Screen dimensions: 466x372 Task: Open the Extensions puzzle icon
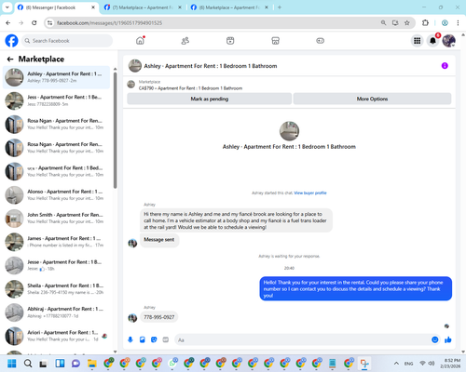[425, 23]
